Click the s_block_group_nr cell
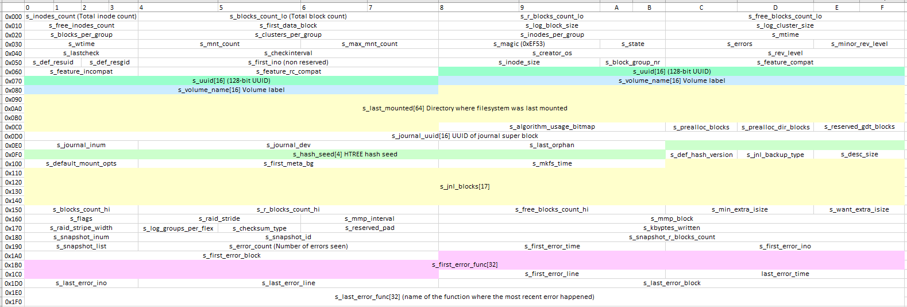 (x=632, y=62)
